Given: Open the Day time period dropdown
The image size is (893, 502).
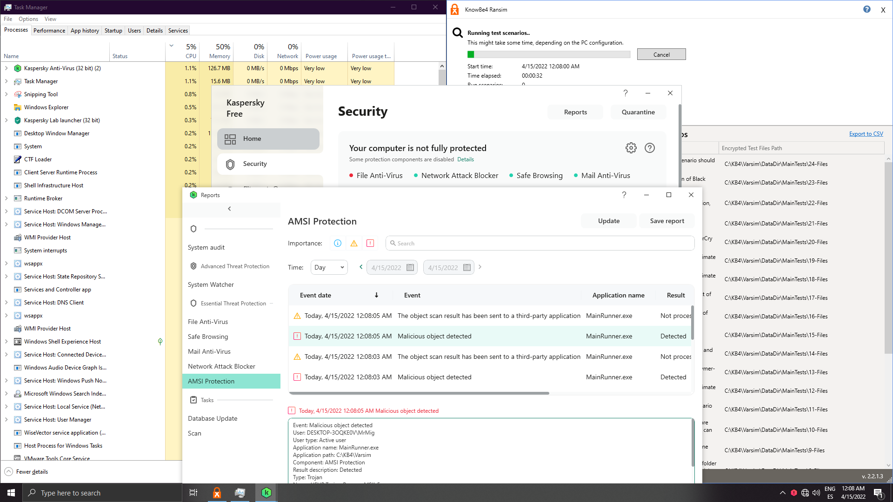Looking at the screenshot, I should point(329,267).
